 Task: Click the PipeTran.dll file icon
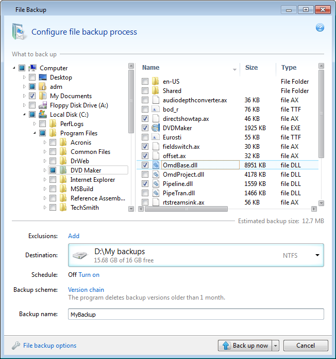pos(156,193)
